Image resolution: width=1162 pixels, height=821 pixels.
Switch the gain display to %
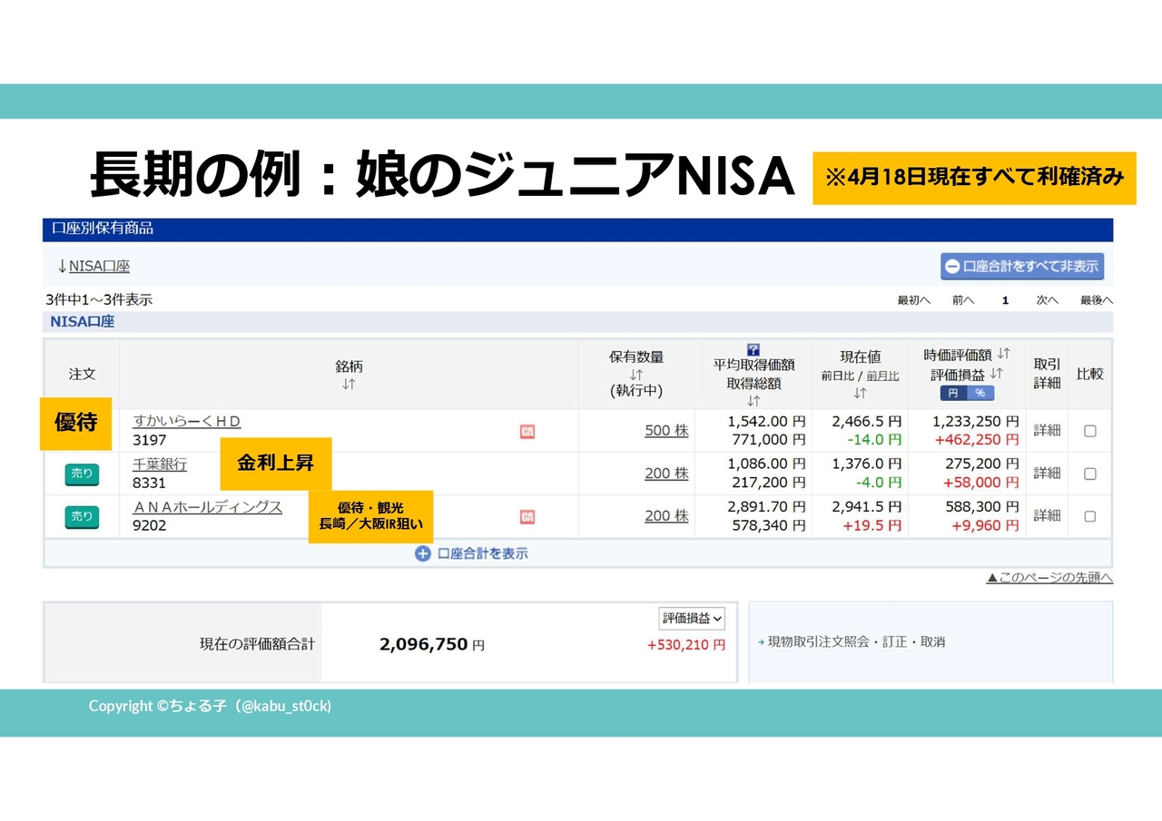tap(980, 393)
